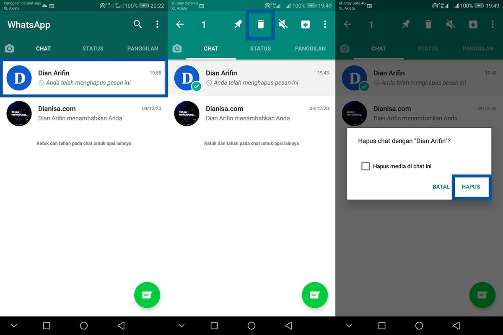Switch to the STATUS tab
Screen dimensions: 503x335
click(93, 48)
